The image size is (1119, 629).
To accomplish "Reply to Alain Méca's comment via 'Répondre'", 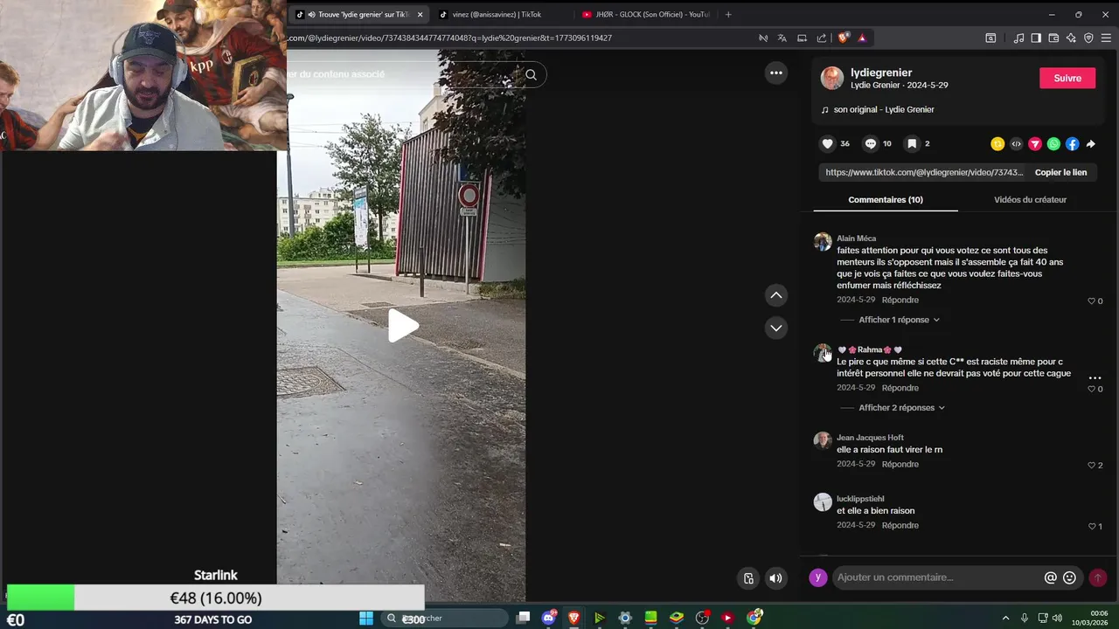I will (900, 301).
